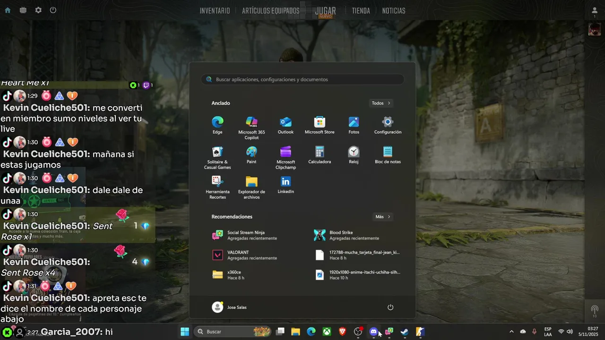Open Steam on taskbar
Image resolution: width=605 pixels, height=340 pixels.
pyautogui.click(x=405, y=331)
